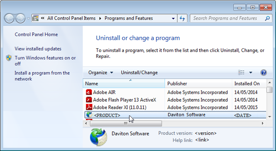Click the Refresh button
Viewport: 276px width, 151px height.
tap(182, 18)
